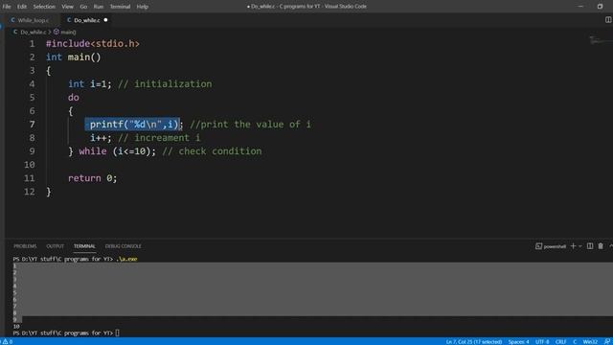Change the UTF-8 file encoding

pyautogui.click(x=542, y=342)
